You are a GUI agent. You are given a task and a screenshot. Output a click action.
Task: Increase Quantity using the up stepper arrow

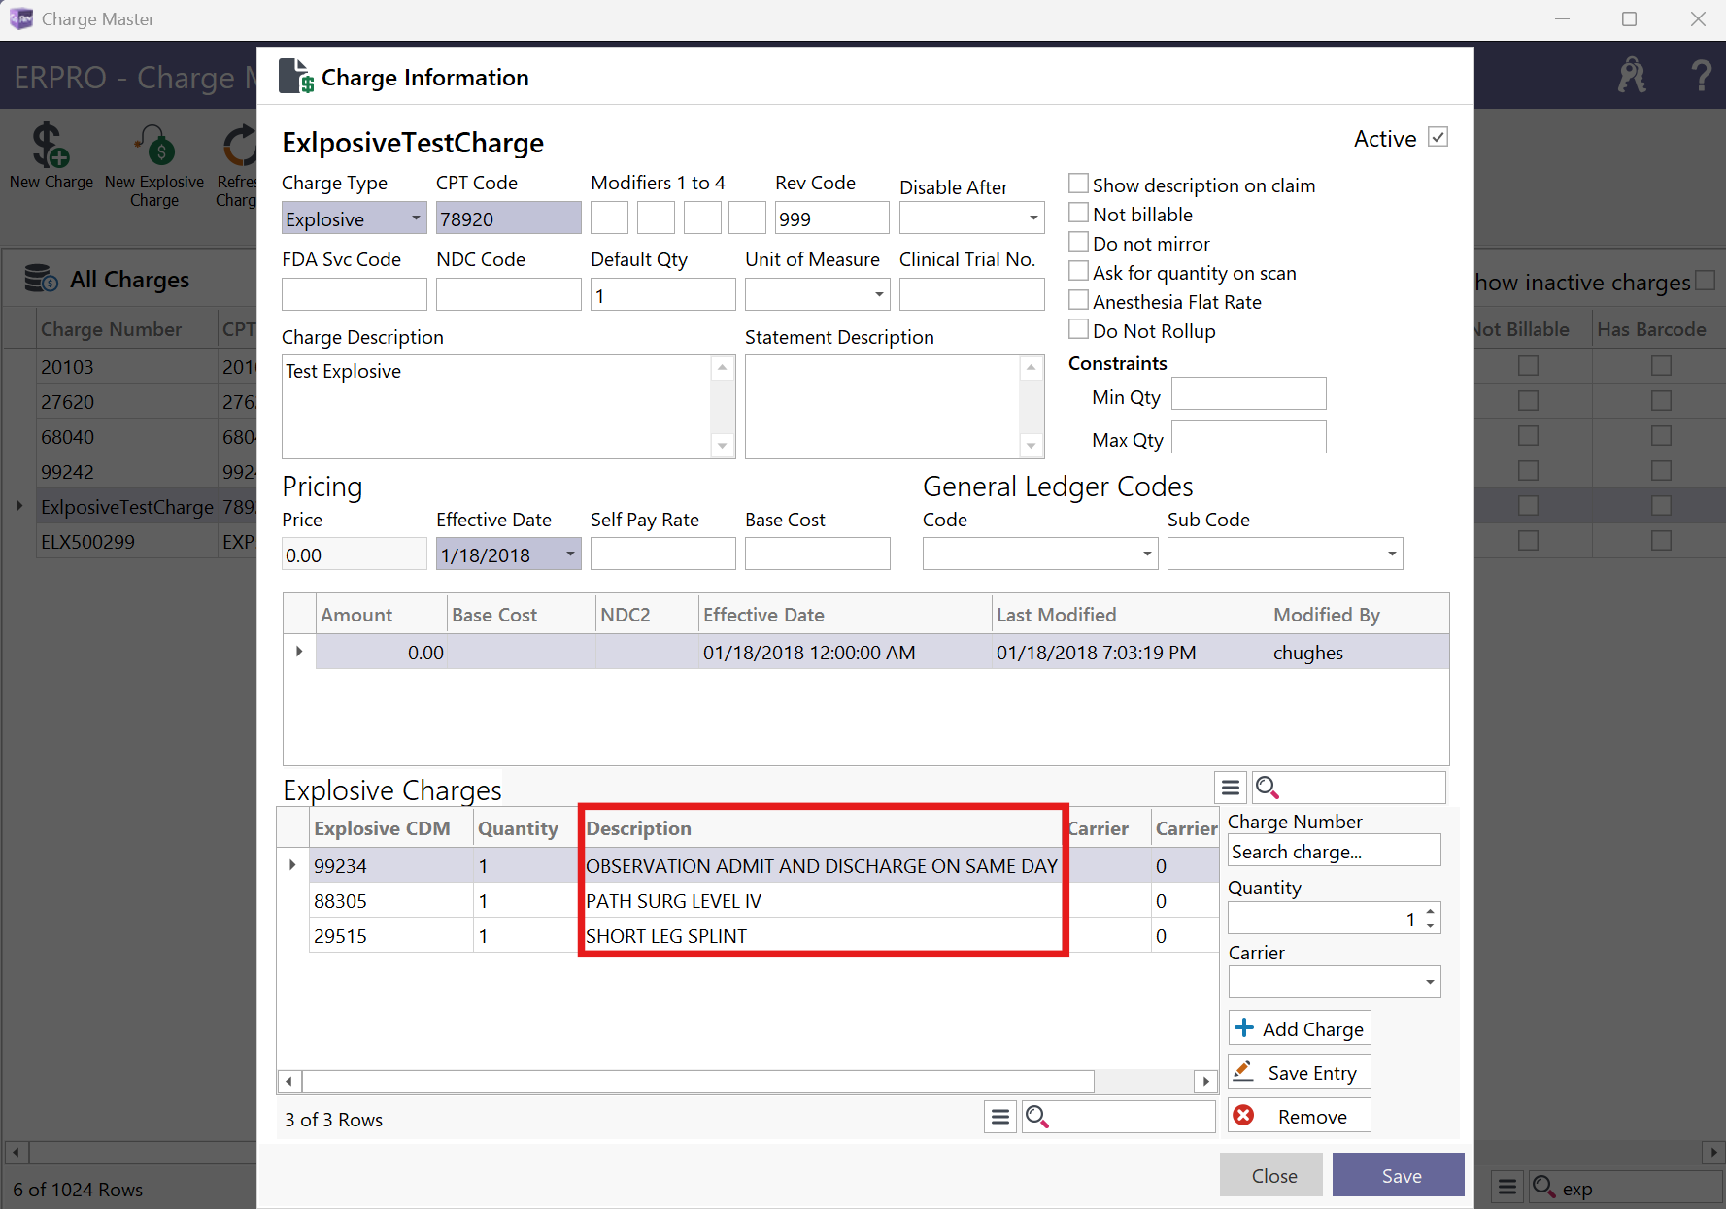pyautogui.click(x=1430, y=911)
